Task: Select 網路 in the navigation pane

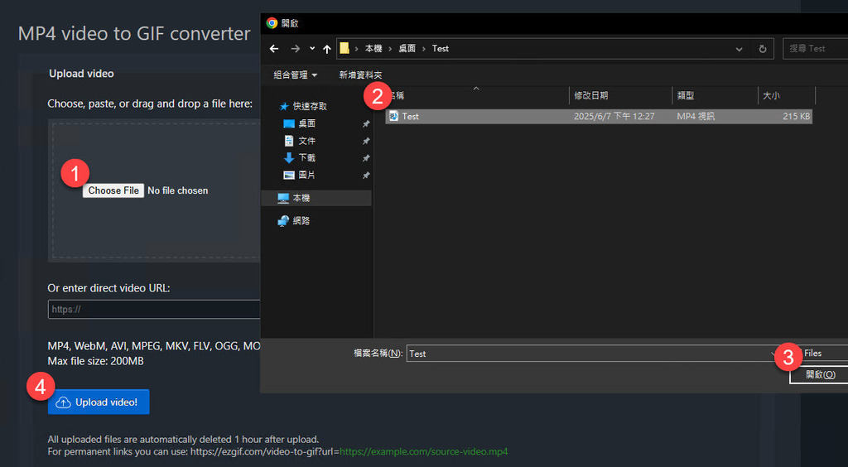Action: [301, 221]
